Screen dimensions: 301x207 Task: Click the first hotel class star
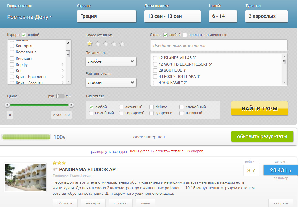click(89, 44)
